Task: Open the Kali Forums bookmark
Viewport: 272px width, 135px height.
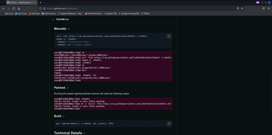Action: coord(49,14)
